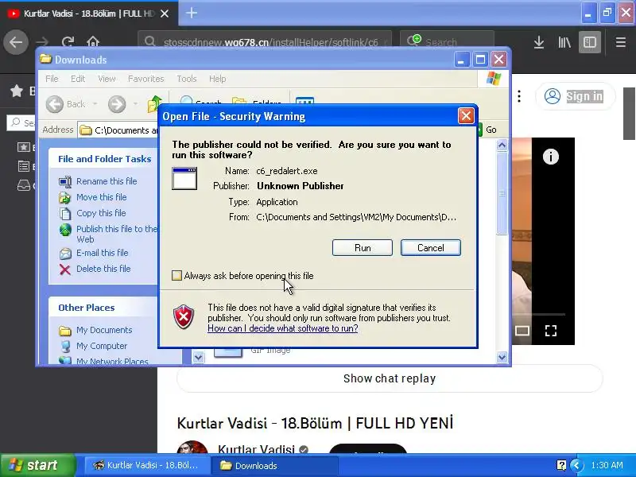Image resolution: width=636 pixels, height=477 pixels.
Task: Toggle Always ask before opening this file
Action: (176, 276)
